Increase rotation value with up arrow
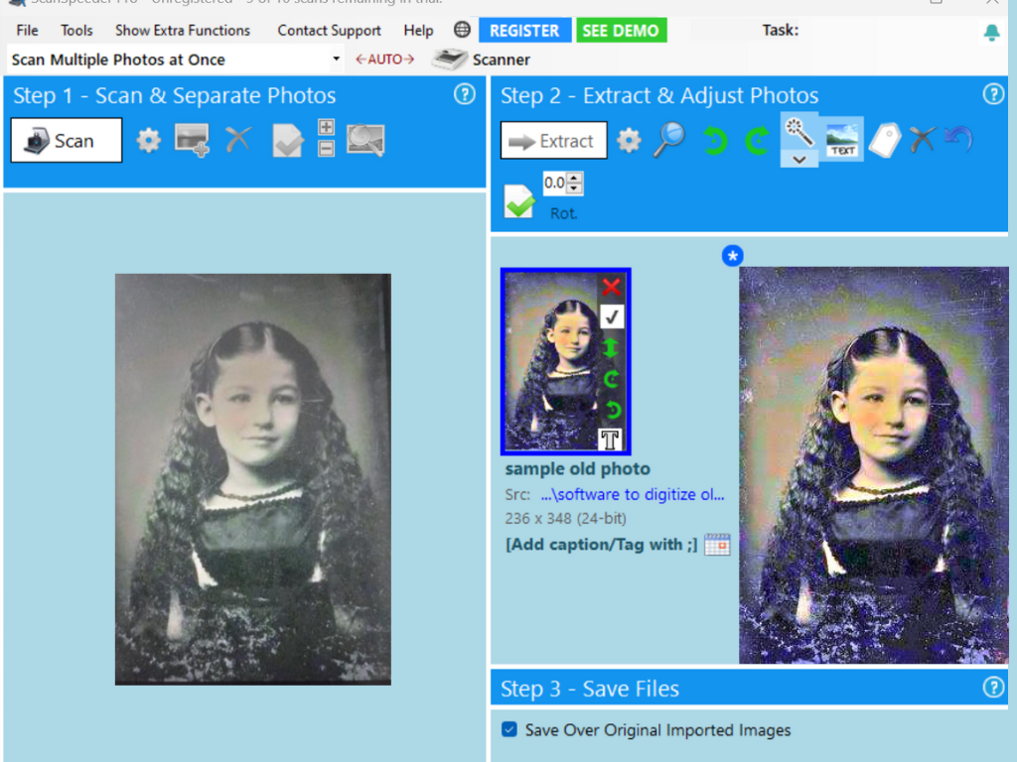This screenshot has height=762, width=1017. pos(575,178)
